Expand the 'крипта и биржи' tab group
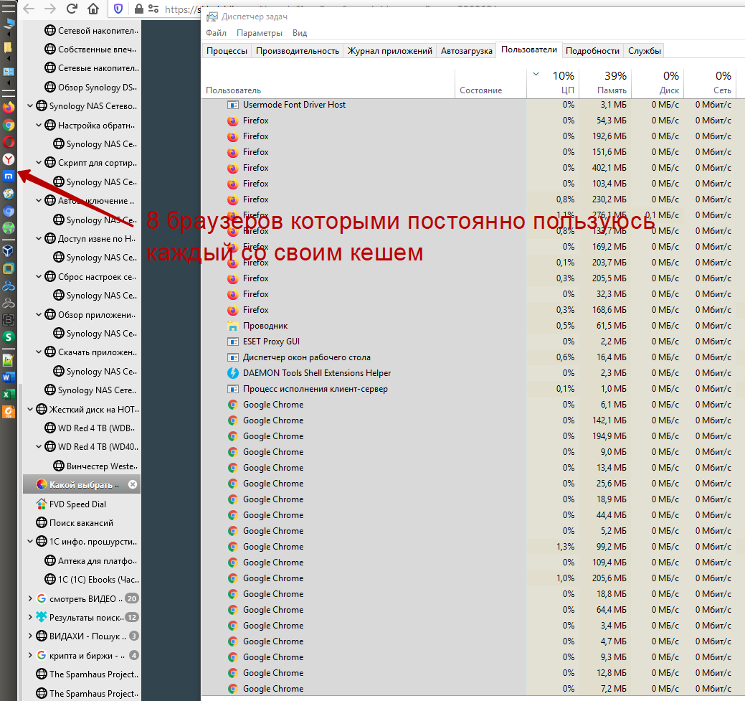Screen dimensions: 745x701 (x=30, y=655)
